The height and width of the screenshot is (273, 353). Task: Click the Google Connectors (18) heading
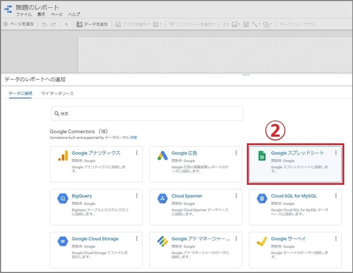pyautogui.click(x=79, y=131)
